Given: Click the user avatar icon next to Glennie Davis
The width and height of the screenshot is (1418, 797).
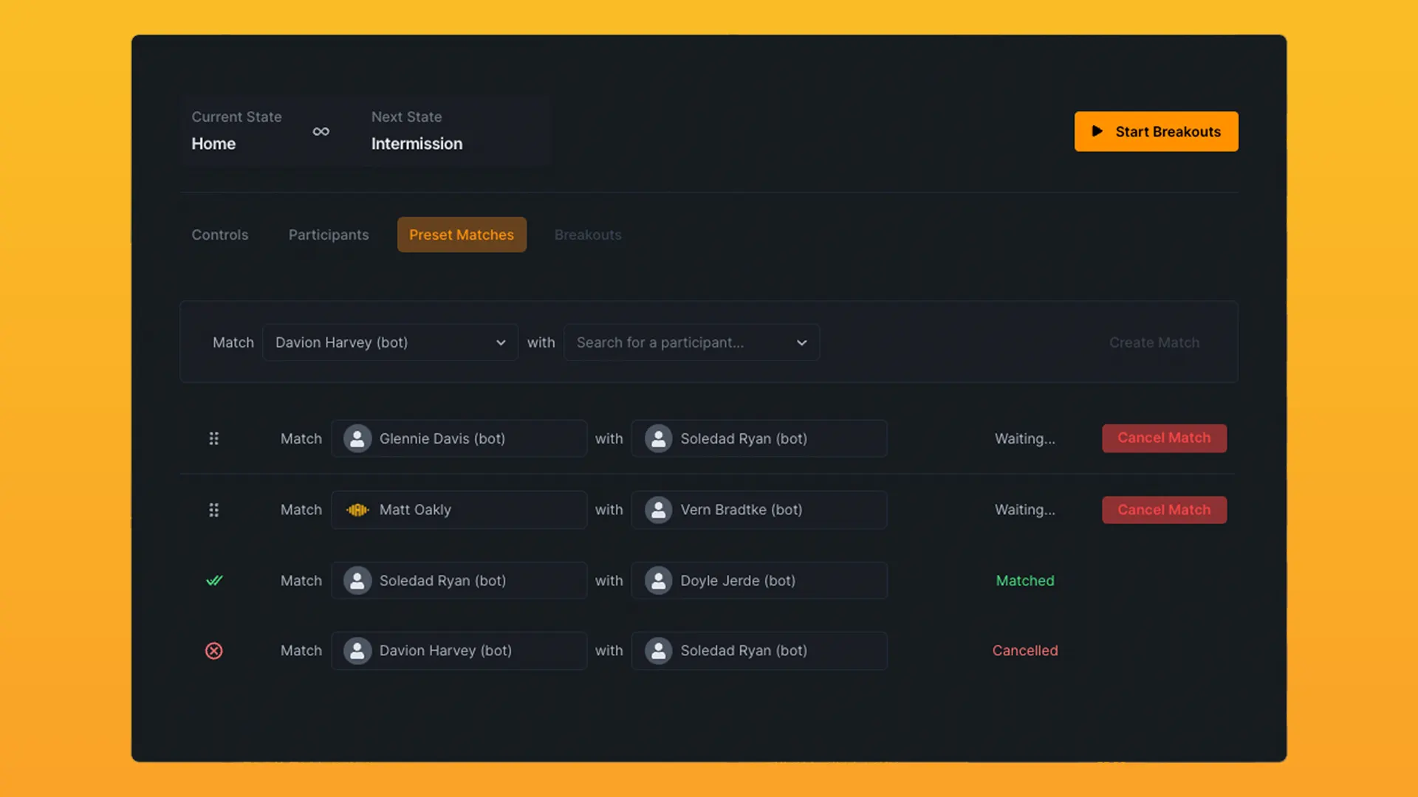Looking at the screenshot, I should click(x=357, y=438).
